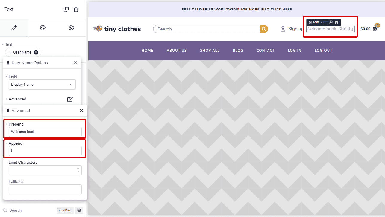This screenshot has height=217, width=385.
Task: Close the User Name Options popup
Action: (75, 63)
